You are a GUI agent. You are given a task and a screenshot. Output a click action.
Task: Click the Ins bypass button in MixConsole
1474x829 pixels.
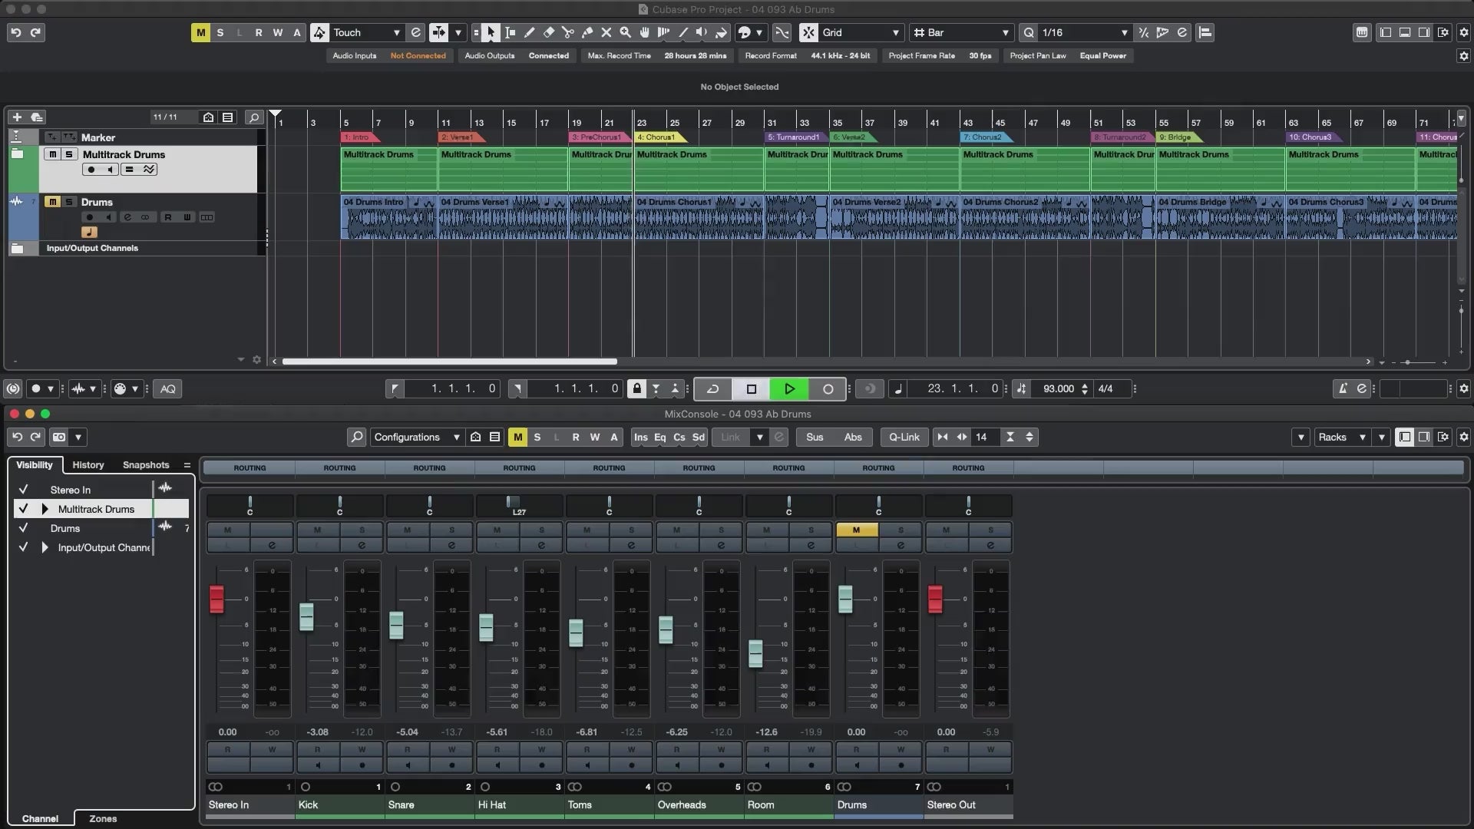coord(640,437)
